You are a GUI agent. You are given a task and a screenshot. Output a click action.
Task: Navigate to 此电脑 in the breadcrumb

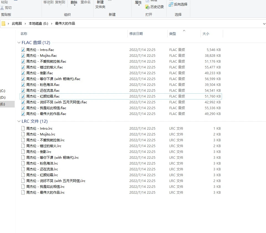coord(17,23)
